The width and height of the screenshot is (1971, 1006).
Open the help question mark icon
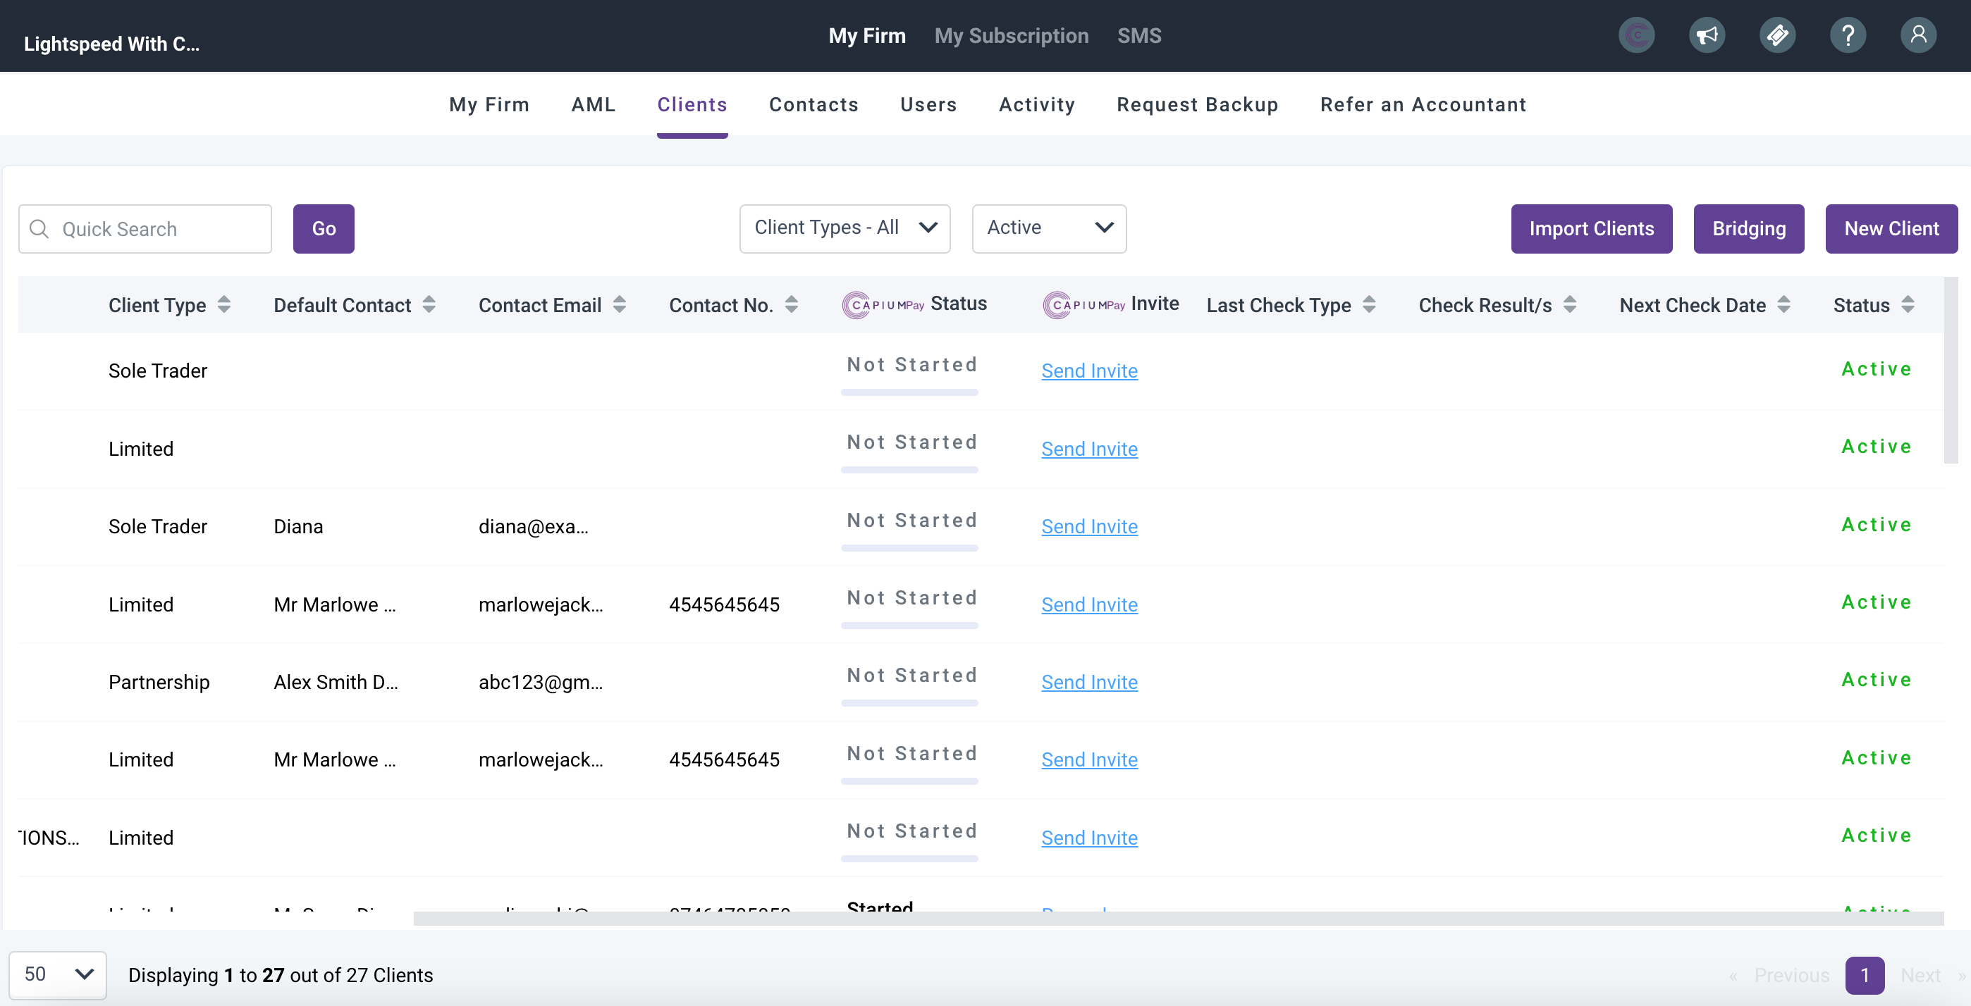click(1847, 35)
